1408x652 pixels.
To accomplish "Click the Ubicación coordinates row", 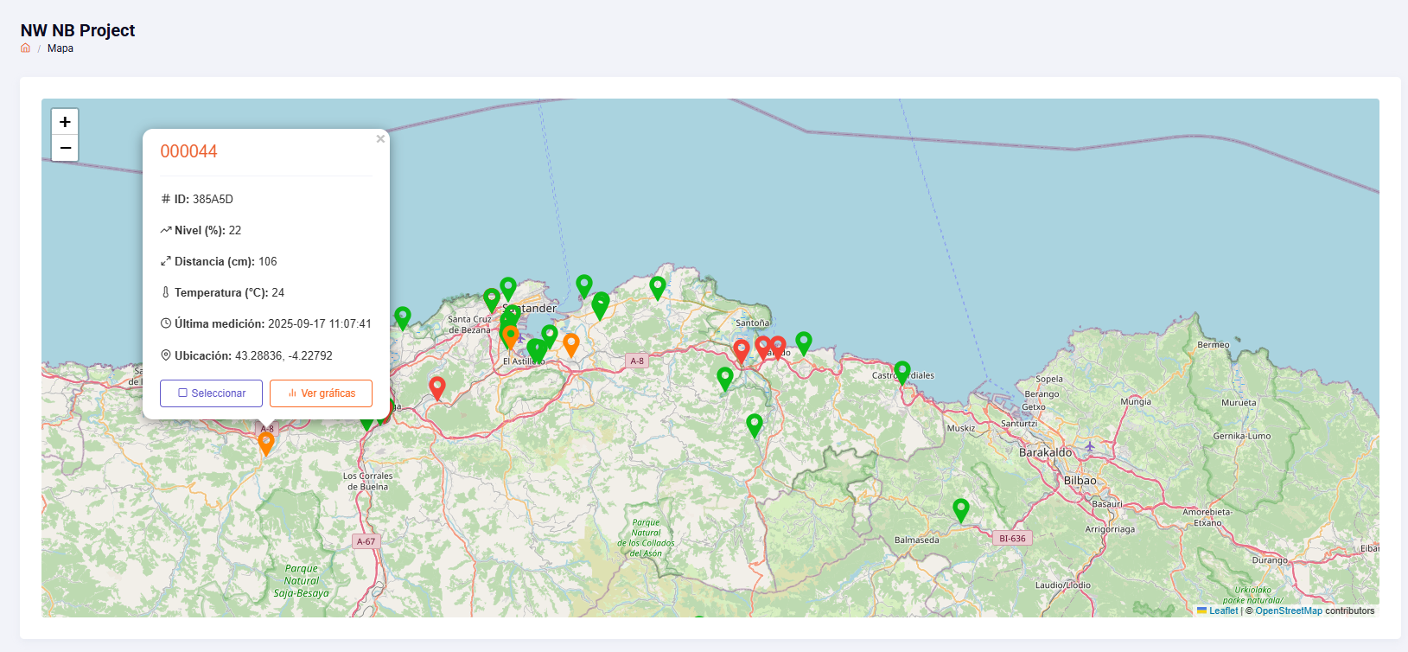I will pos(246,355).
